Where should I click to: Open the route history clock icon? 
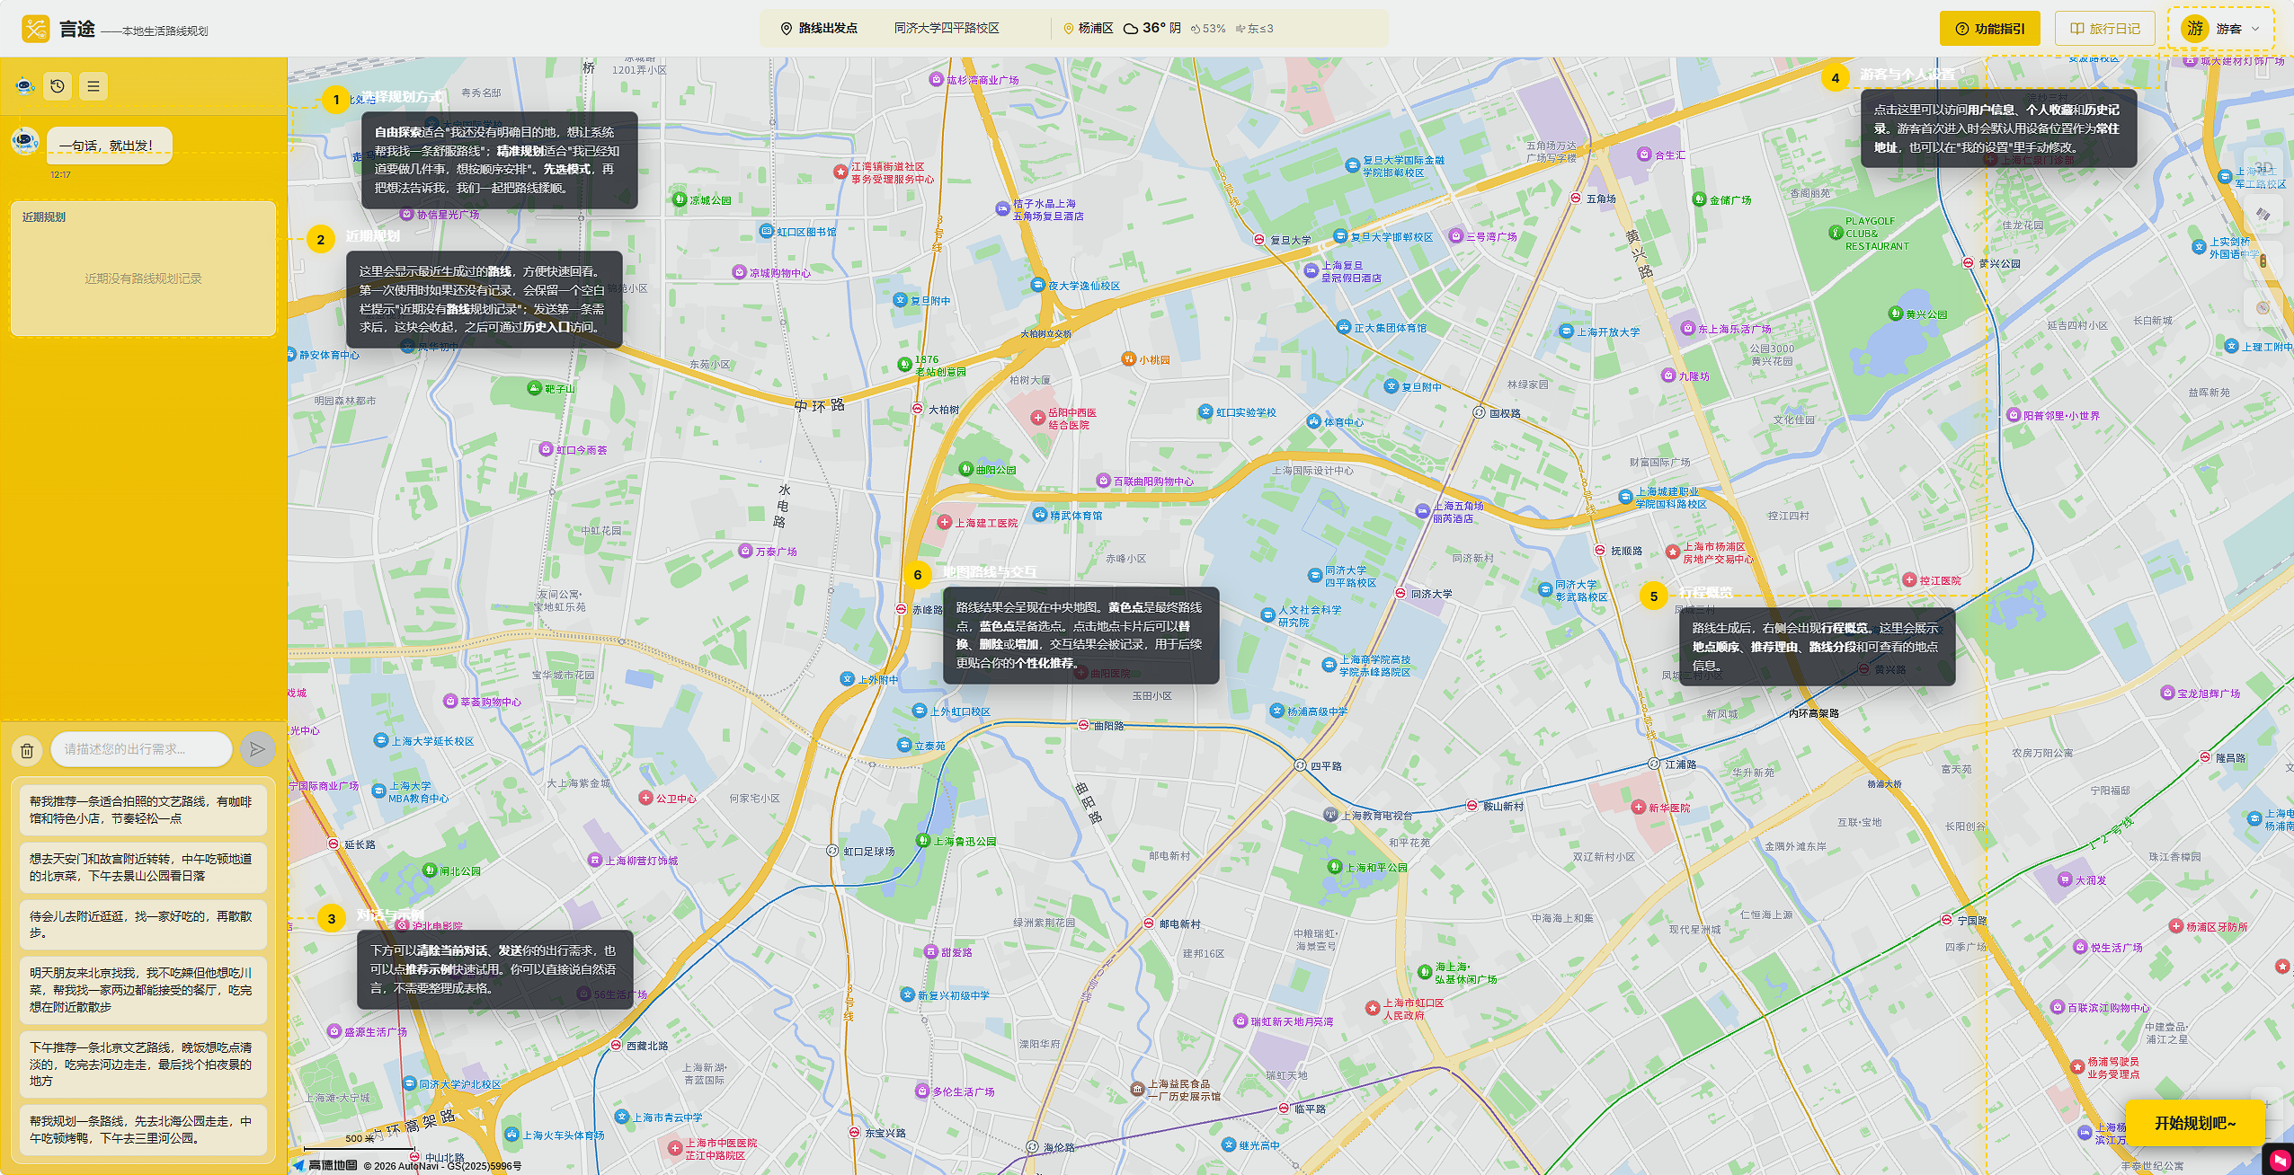[58, 86]
